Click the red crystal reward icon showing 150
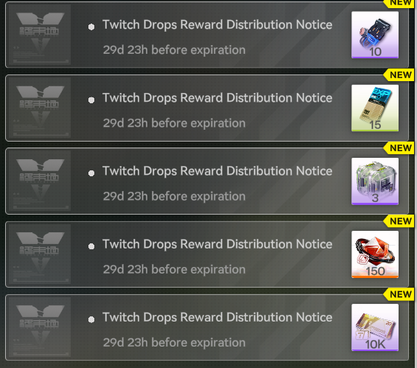This screenshot has width=417, height=368. tap(375, 254)
